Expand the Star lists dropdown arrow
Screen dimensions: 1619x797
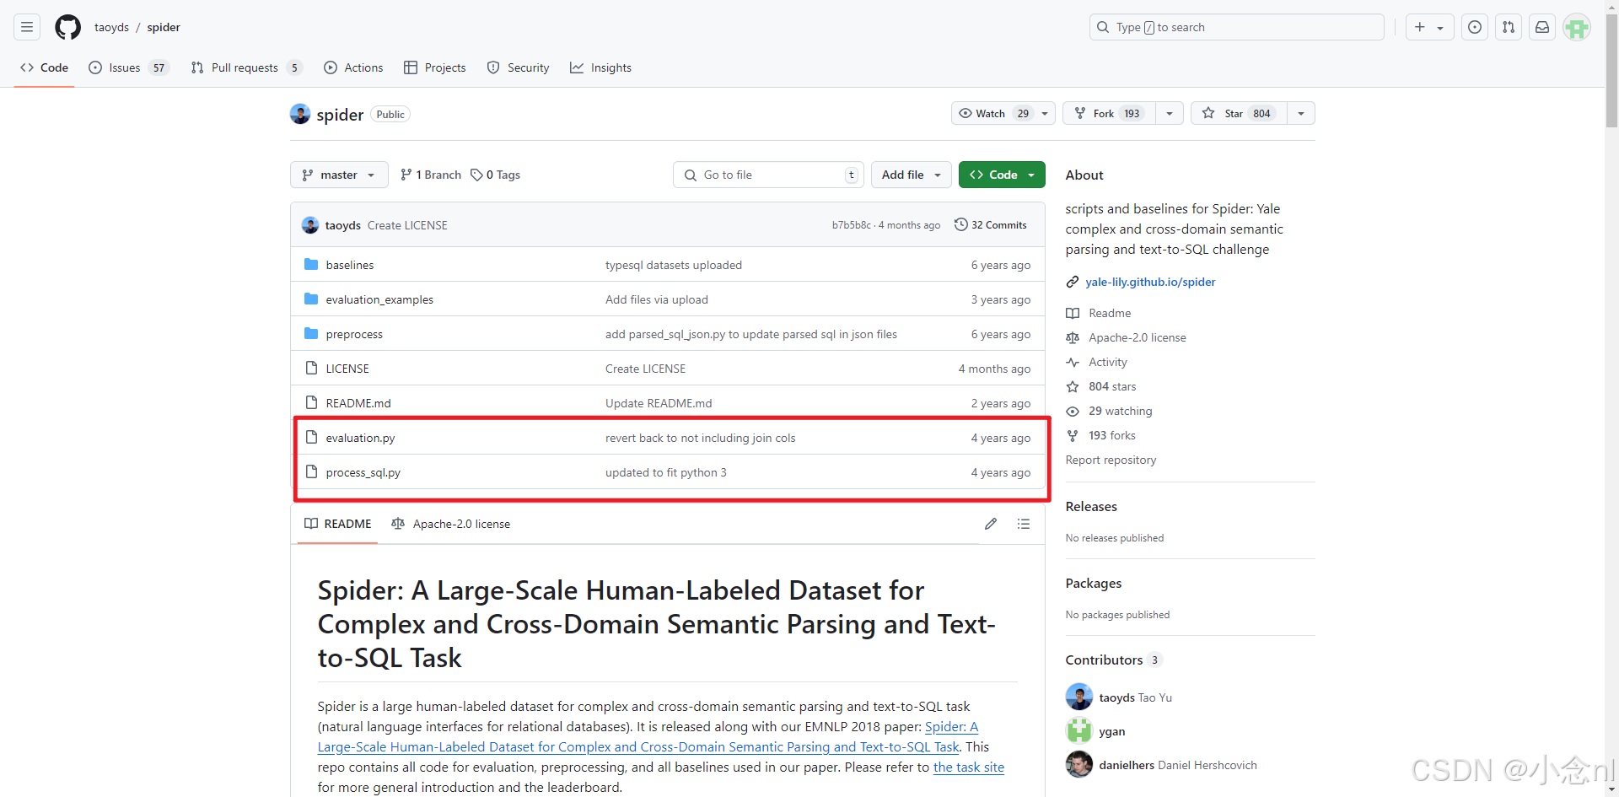pos(1301,113)
